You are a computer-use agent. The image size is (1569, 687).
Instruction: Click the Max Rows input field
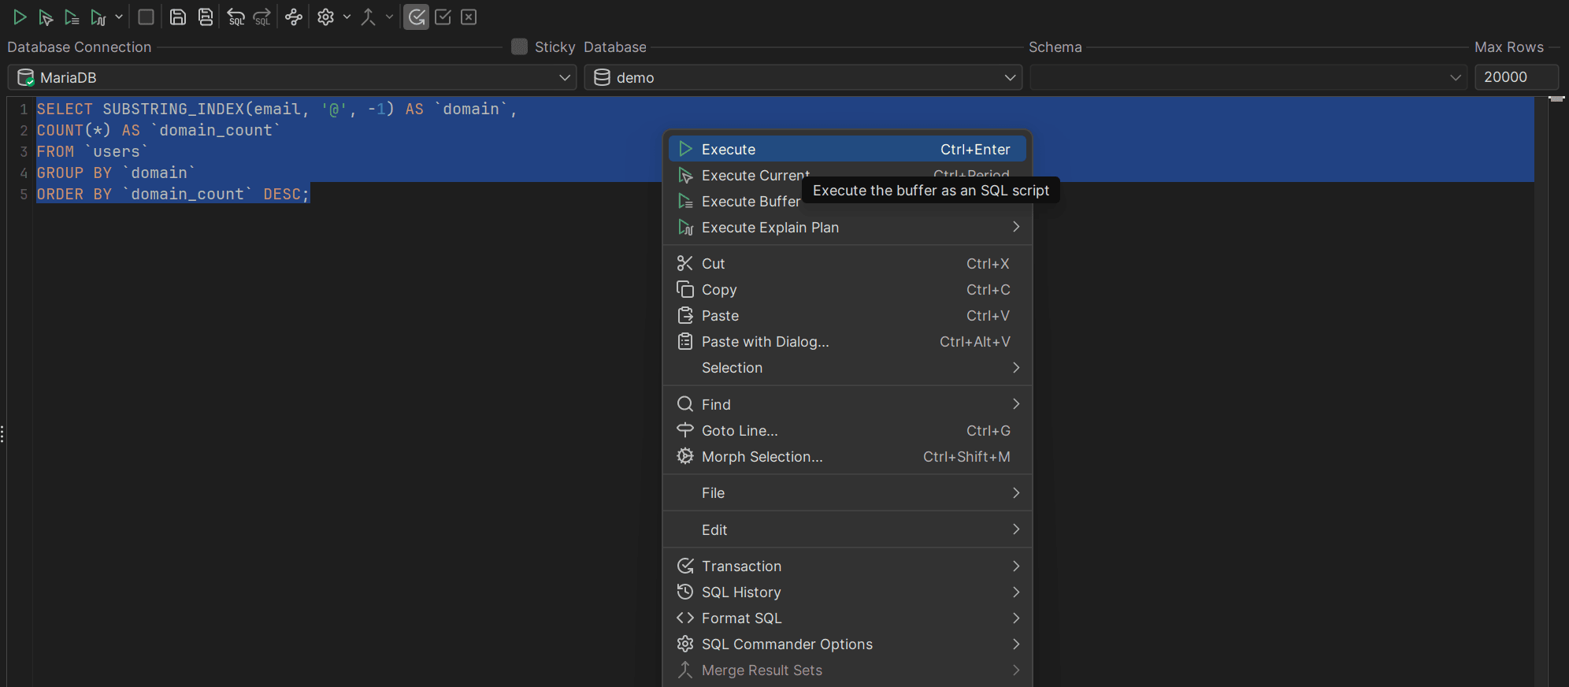1516,77
